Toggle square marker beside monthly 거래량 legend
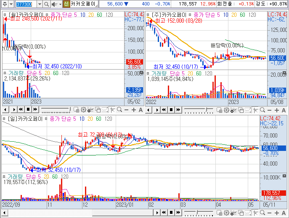Image resolution: width=289 pixels, height=218 pixels. [x=5, y=73]
